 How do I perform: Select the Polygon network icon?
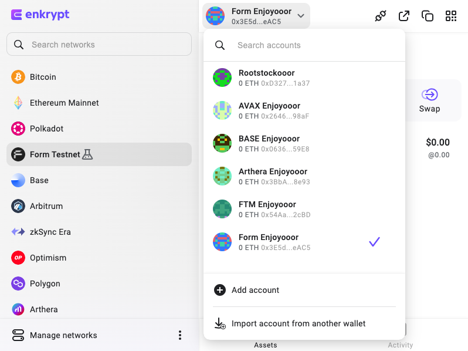point(18,283)
